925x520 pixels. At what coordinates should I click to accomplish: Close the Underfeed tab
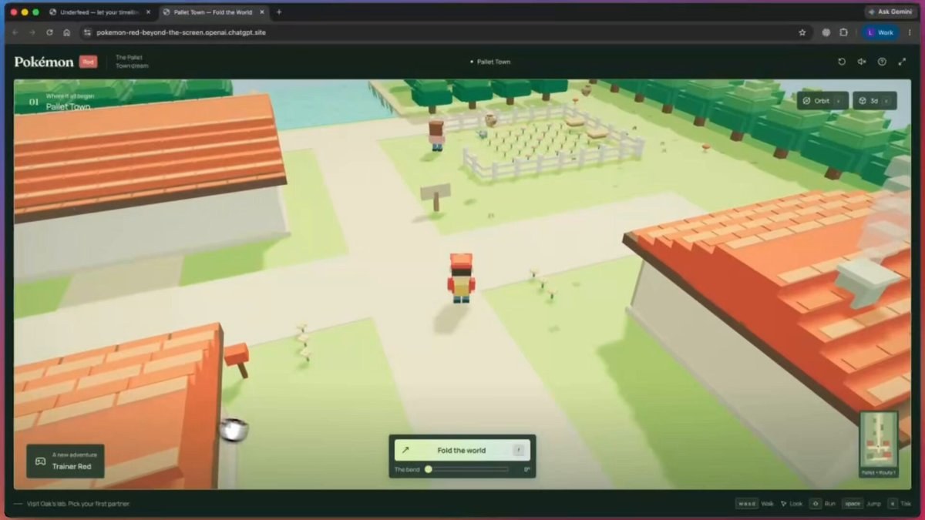tap(148, 12)
